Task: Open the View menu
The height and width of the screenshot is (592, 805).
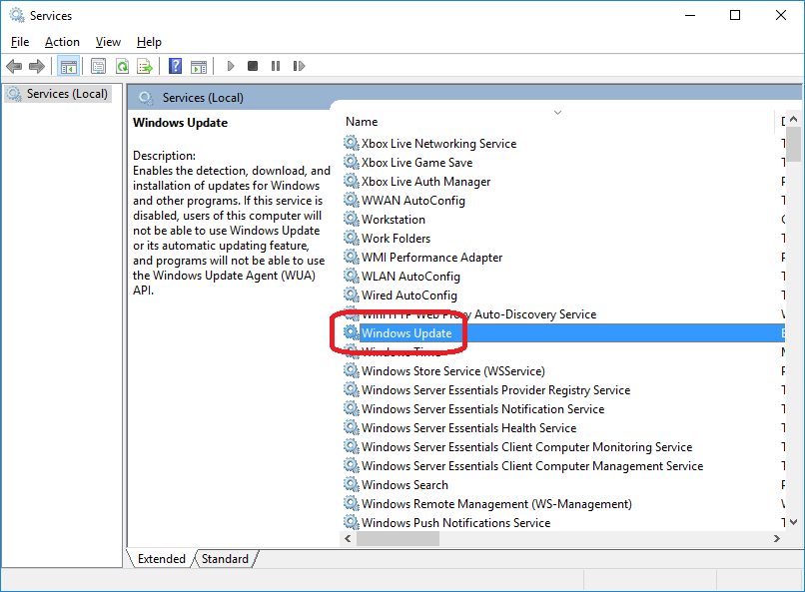Action: click(x=108, y=42)
